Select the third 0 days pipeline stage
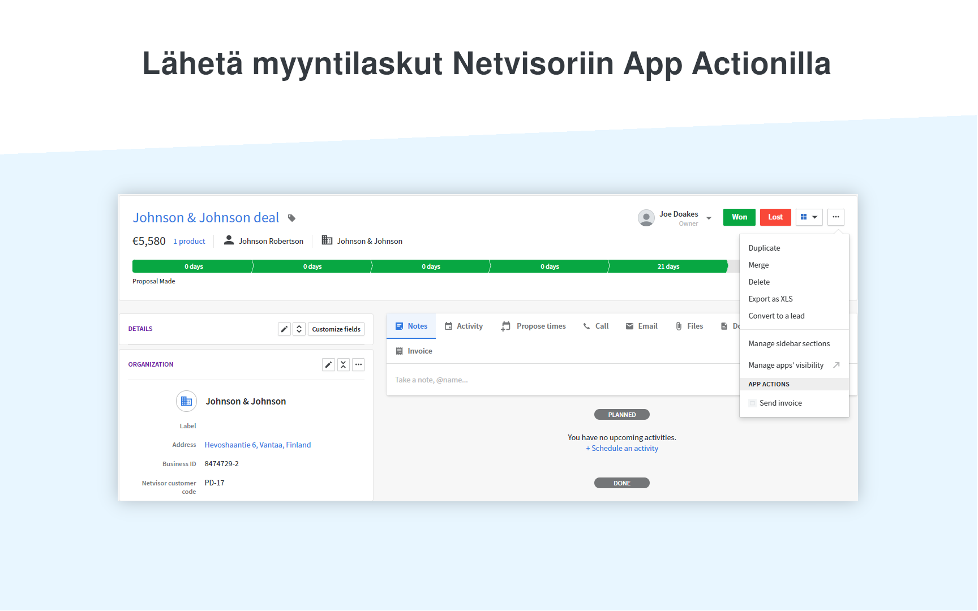Image resolution: width=978 pixels, height=611 pixels. click(x=431, y=266)
